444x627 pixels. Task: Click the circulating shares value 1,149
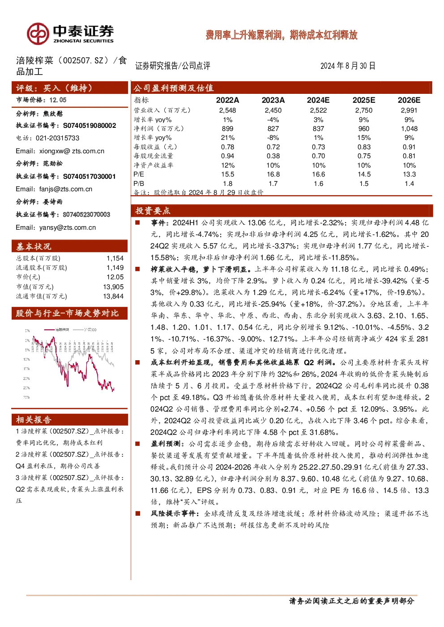click(x=115, y=268)
